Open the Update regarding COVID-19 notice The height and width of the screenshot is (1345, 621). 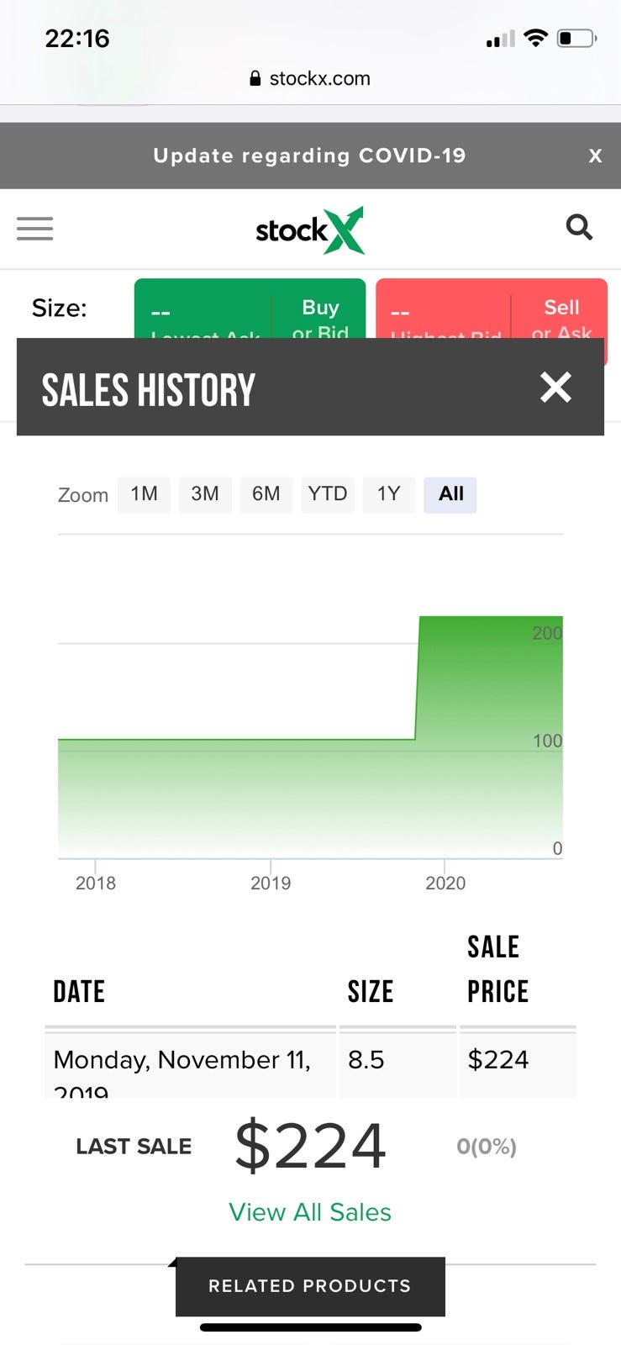point(309,156)
